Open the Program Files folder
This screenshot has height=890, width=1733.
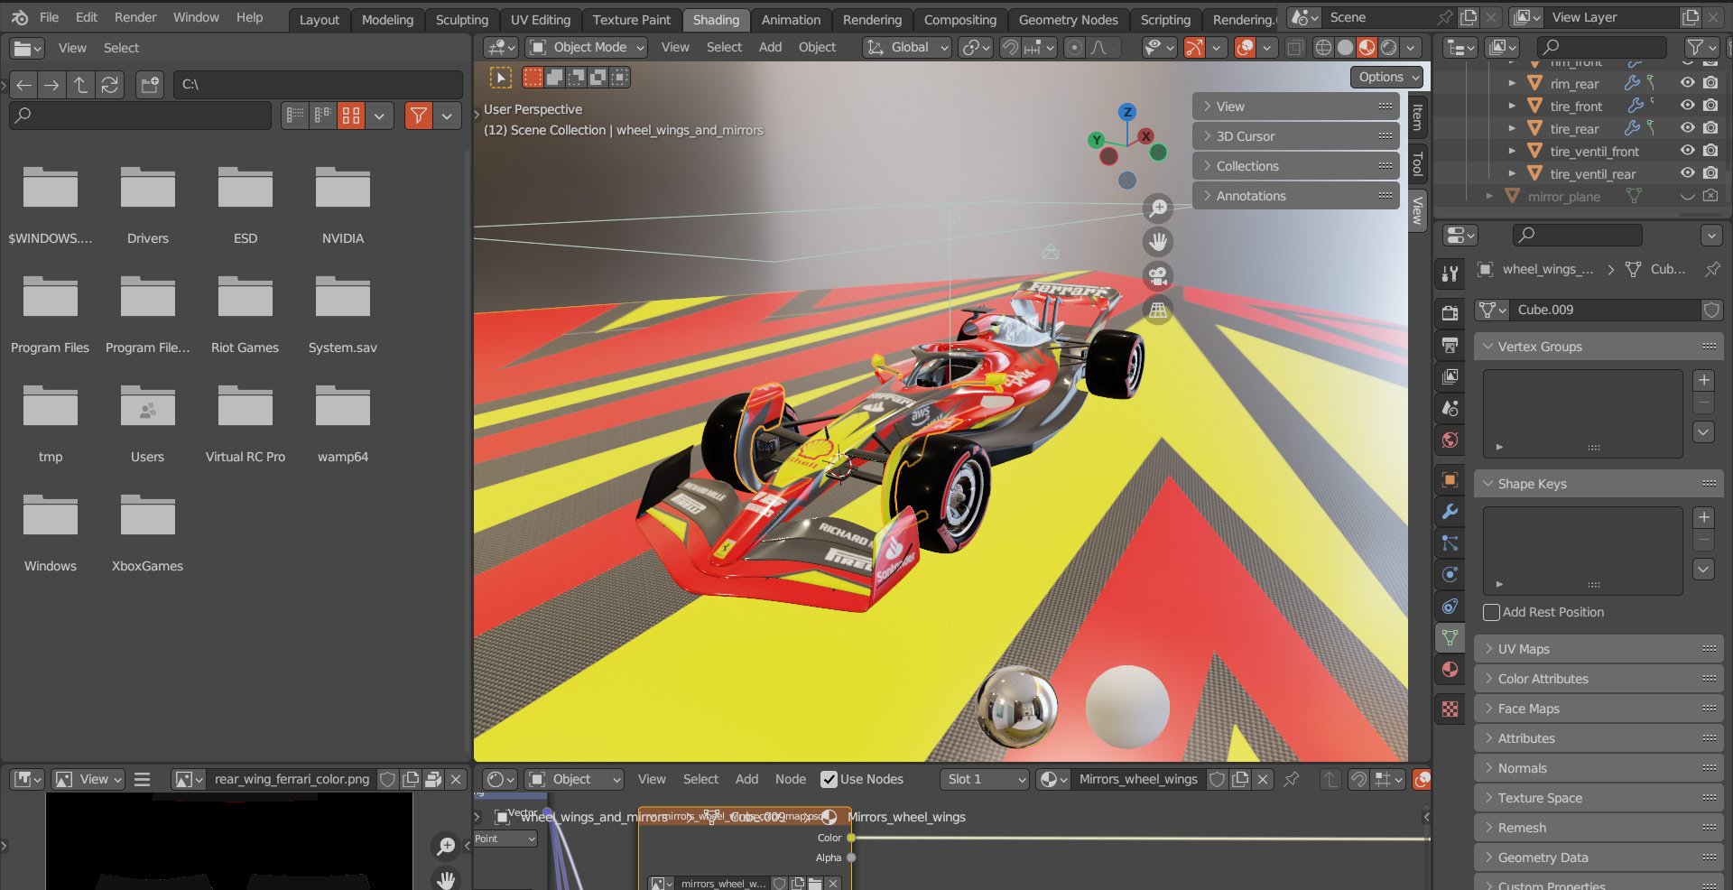pyautogui.click(x=51, y=315)
